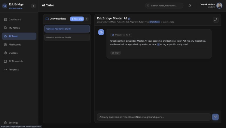Viewport: 226px width, 128px height.
Task: Click the Progress trend arrow icon
Action: [5, 70]
